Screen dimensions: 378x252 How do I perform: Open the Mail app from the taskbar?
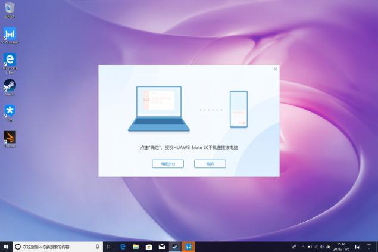point(162,247)
